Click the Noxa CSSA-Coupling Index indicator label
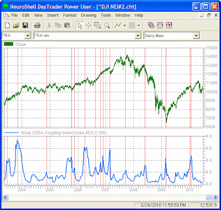Screen dimensions: 221x210 click(x=64, y=133)
